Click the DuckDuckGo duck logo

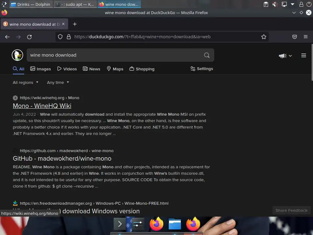[x=17, y=55]
